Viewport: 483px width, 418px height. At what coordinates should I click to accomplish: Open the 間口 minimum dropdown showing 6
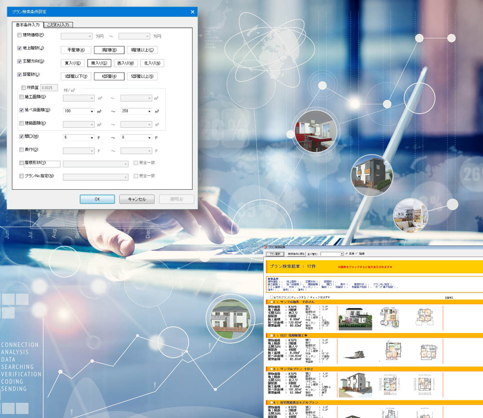pos(79,138)
